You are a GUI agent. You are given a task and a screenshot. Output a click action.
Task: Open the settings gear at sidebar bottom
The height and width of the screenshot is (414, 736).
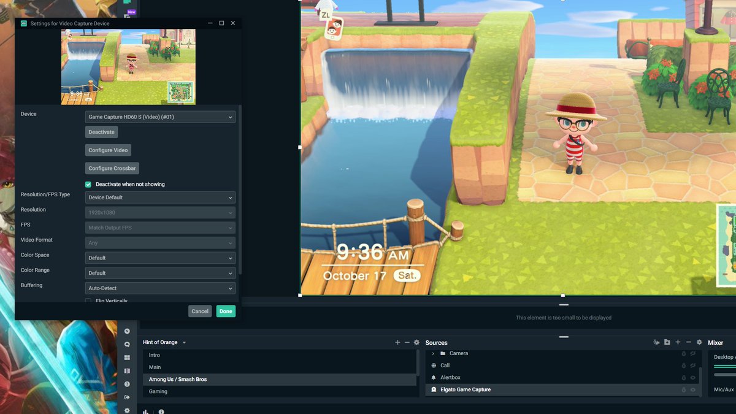pos(127,410)
